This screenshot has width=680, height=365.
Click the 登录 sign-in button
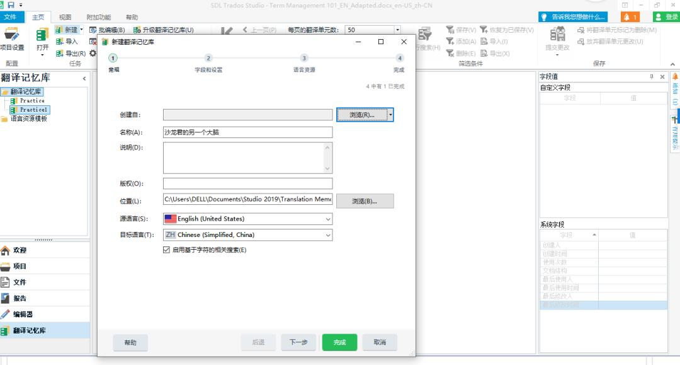point(666,17)
